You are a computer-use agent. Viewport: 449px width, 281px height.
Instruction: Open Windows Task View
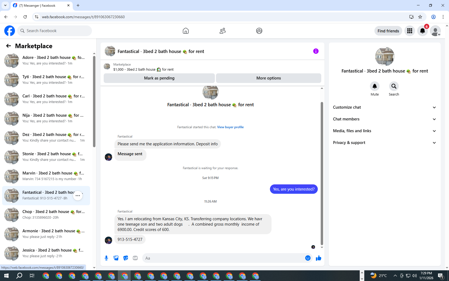pos(32,276)
